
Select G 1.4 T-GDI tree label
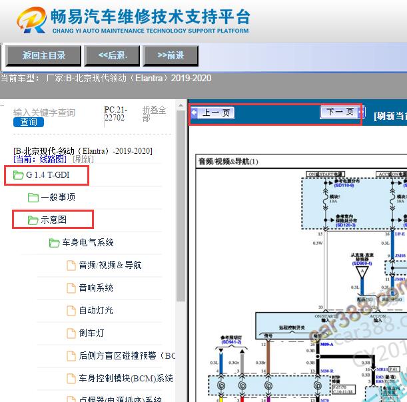(48, 175)
